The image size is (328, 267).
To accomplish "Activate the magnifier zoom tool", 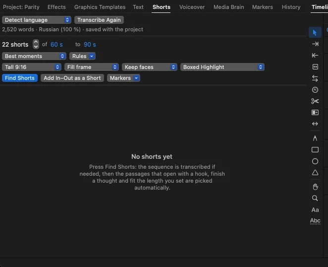I will pos(315,198).
